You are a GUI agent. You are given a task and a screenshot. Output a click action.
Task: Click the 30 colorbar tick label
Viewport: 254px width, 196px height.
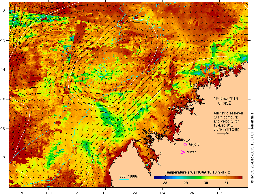tap(206, 183)
